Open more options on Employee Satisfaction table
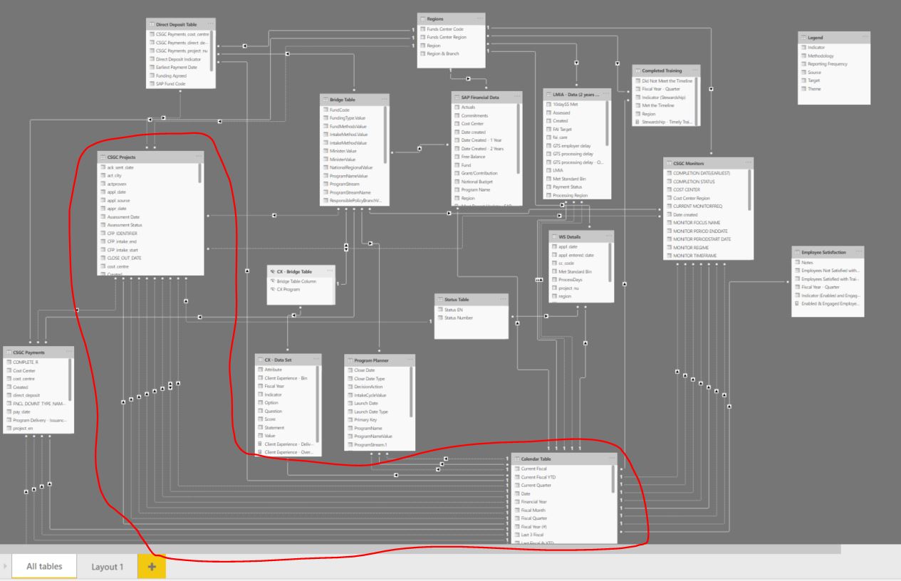 (858, 252)
